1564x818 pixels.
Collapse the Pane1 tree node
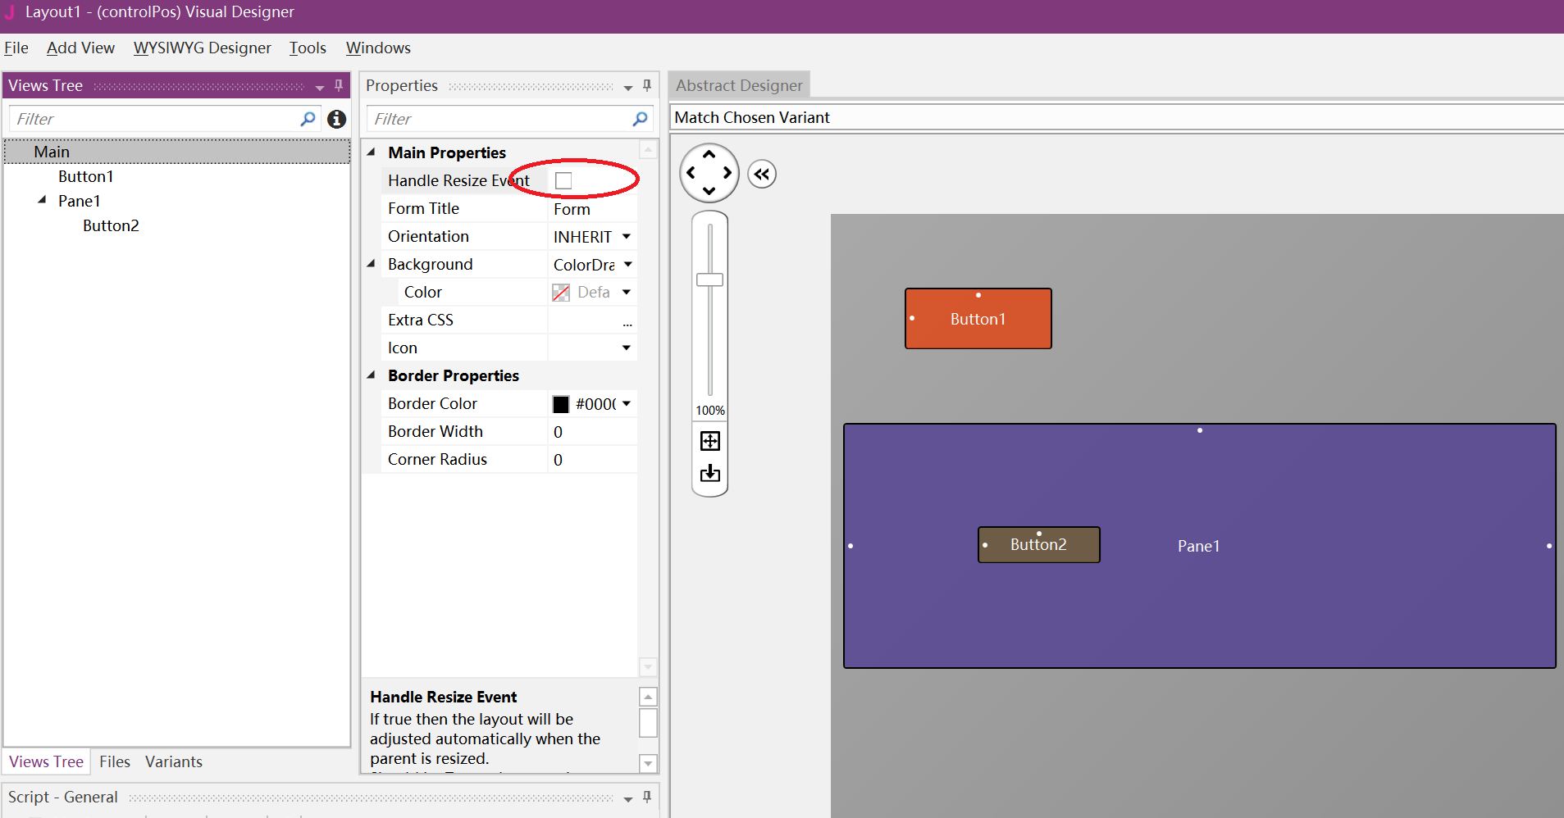tap(42, 200)
